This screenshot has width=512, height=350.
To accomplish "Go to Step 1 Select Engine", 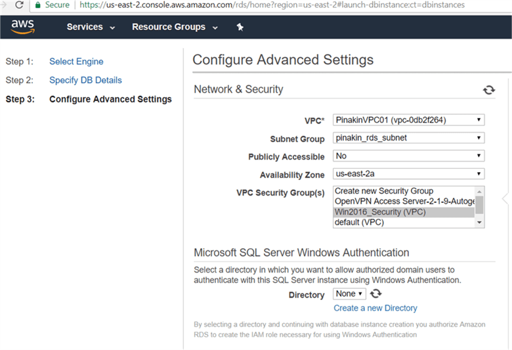I will [76, 62].
